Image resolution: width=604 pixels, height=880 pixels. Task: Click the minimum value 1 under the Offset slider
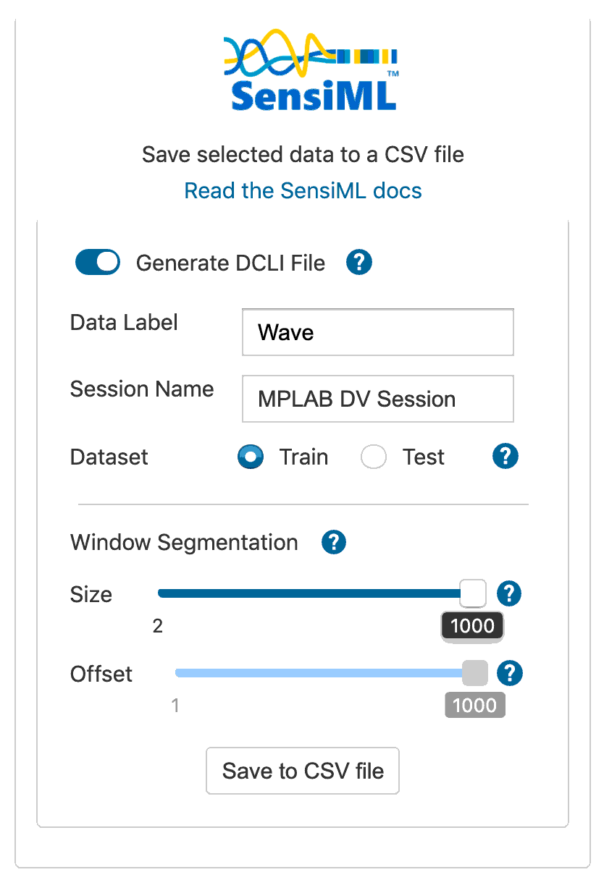(x=175, y=705)
